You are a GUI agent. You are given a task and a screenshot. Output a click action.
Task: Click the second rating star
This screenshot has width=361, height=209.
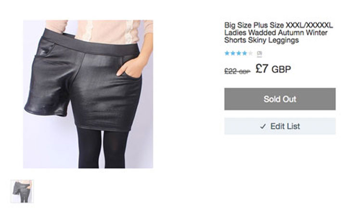[232, 53]
